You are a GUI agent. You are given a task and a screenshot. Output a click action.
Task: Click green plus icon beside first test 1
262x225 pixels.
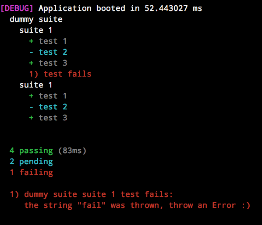31,41
